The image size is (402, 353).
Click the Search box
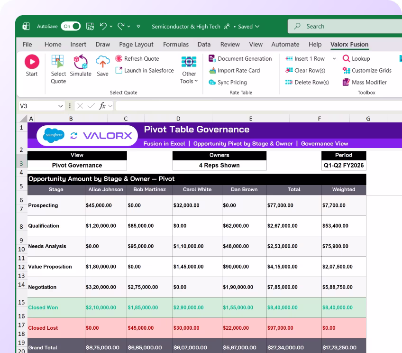[x=345, y=26]
